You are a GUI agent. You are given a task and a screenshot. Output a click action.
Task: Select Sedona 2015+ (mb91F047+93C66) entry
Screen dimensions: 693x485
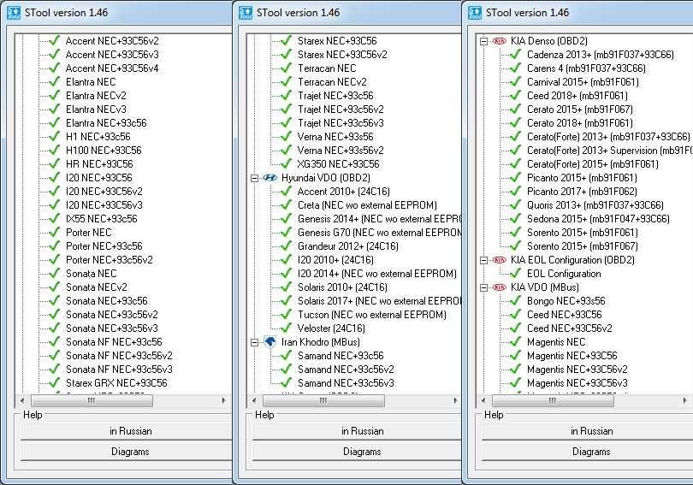tap(598, 219)
